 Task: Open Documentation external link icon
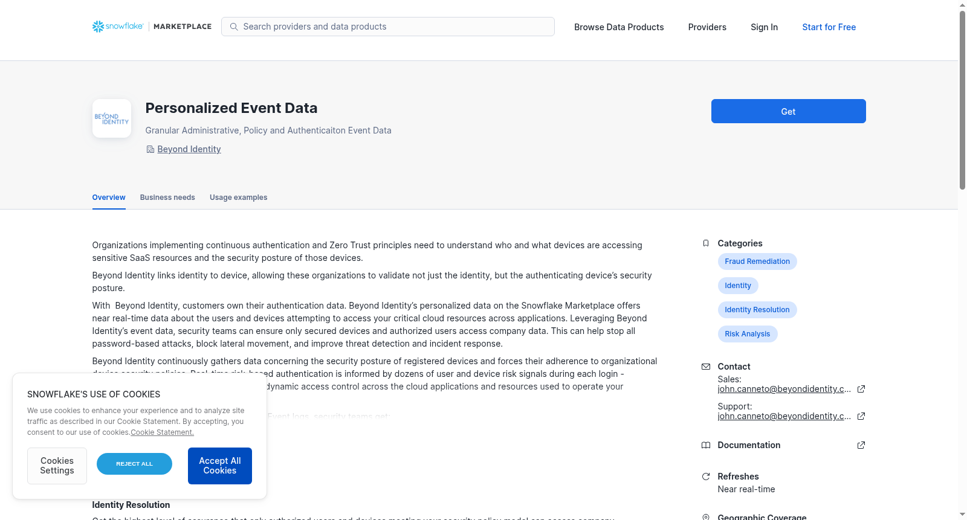coord(861,445)
